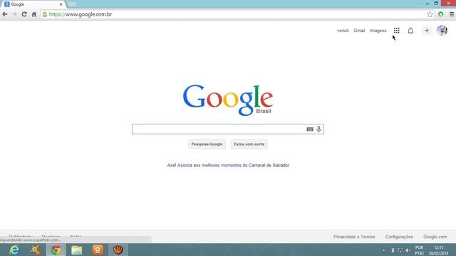
Task: Open the hand icon app on taskbar
Action: click(118, 250)
